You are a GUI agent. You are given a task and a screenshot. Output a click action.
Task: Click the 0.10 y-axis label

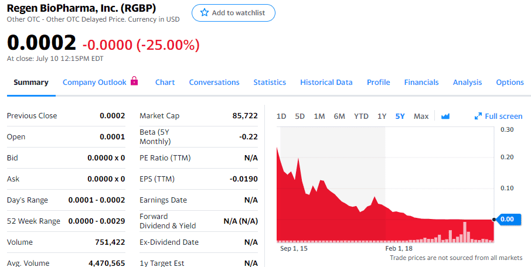tap(507, 188)
